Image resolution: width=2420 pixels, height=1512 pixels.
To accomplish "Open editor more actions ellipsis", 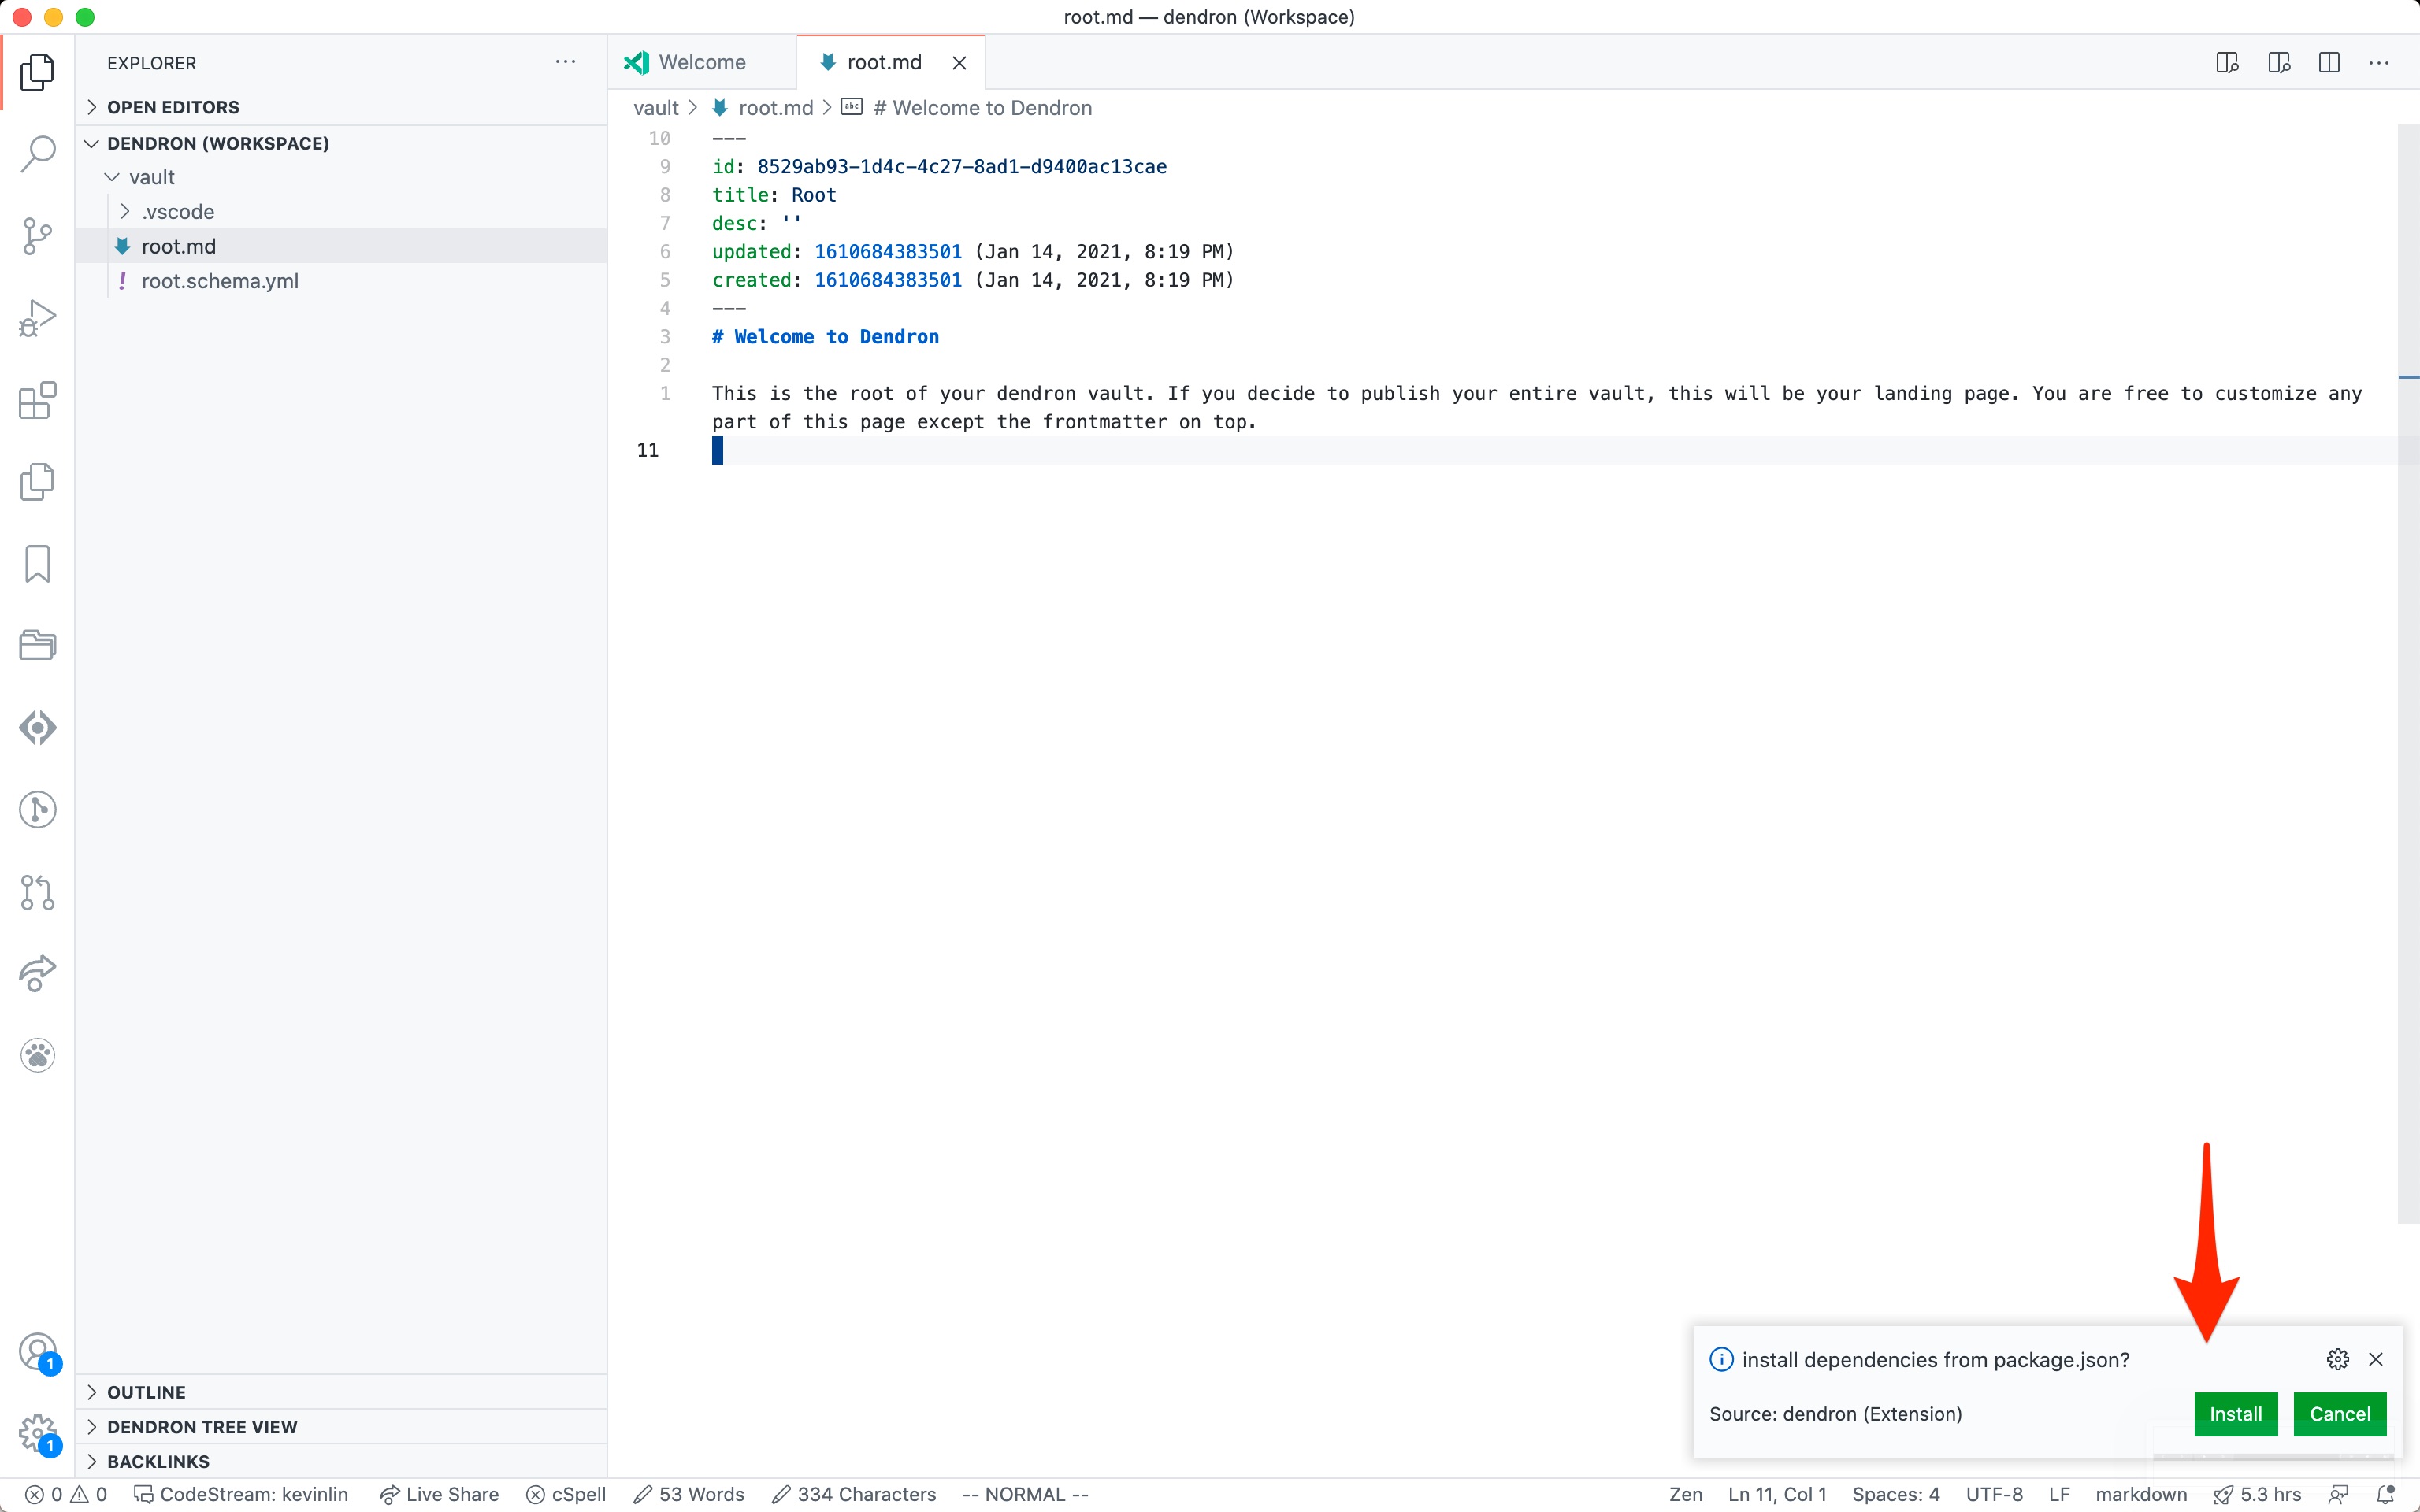I will [x=2379, y=63].
